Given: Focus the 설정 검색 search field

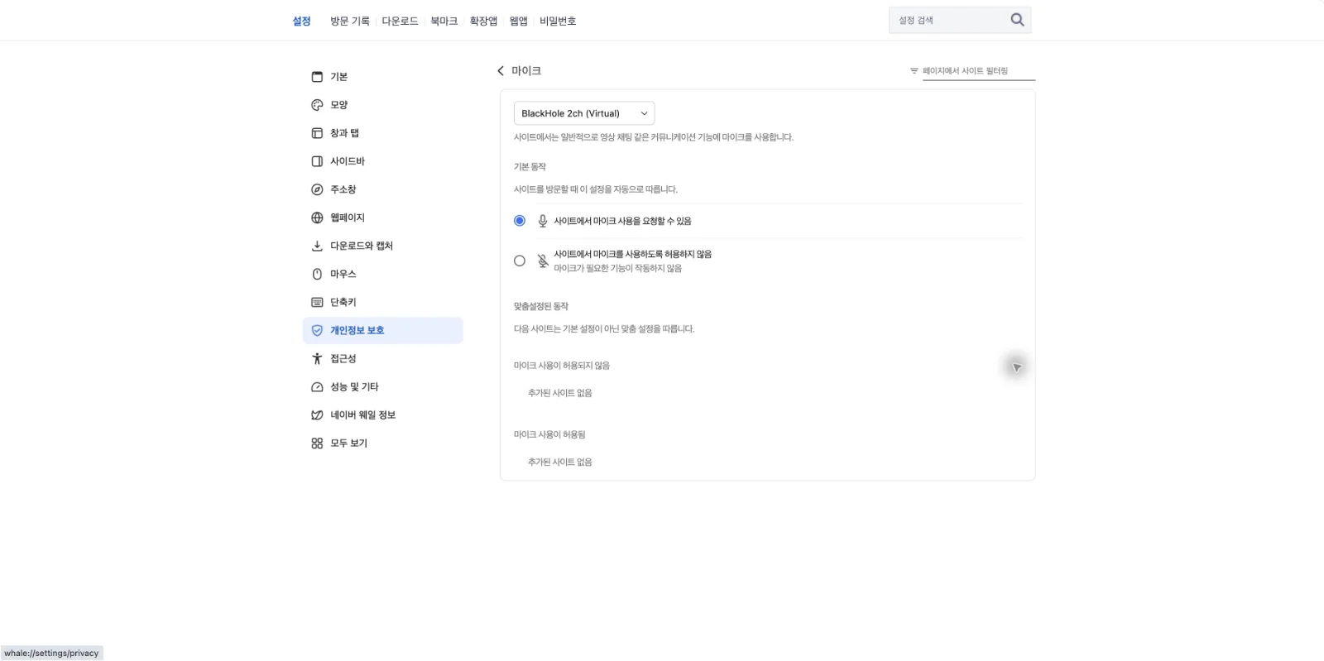Looking at the screenshot, I should (950, 20).
